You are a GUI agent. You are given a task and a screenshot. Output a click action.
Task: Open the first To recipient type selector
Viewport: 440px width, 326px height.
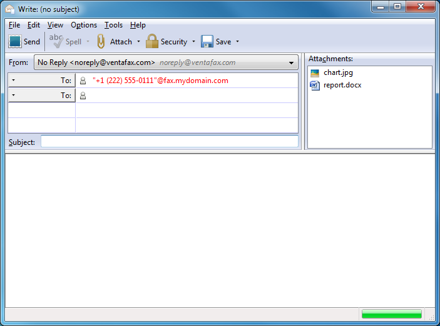42,81
